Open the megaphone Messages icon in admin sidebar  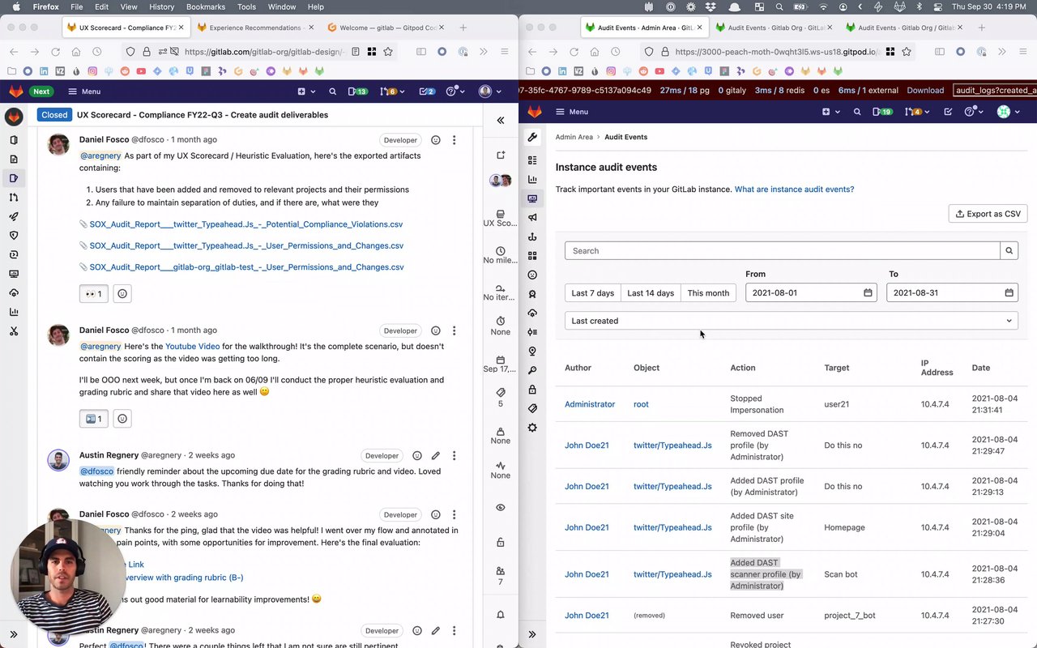pyautogui.click(x=532, y=217)
